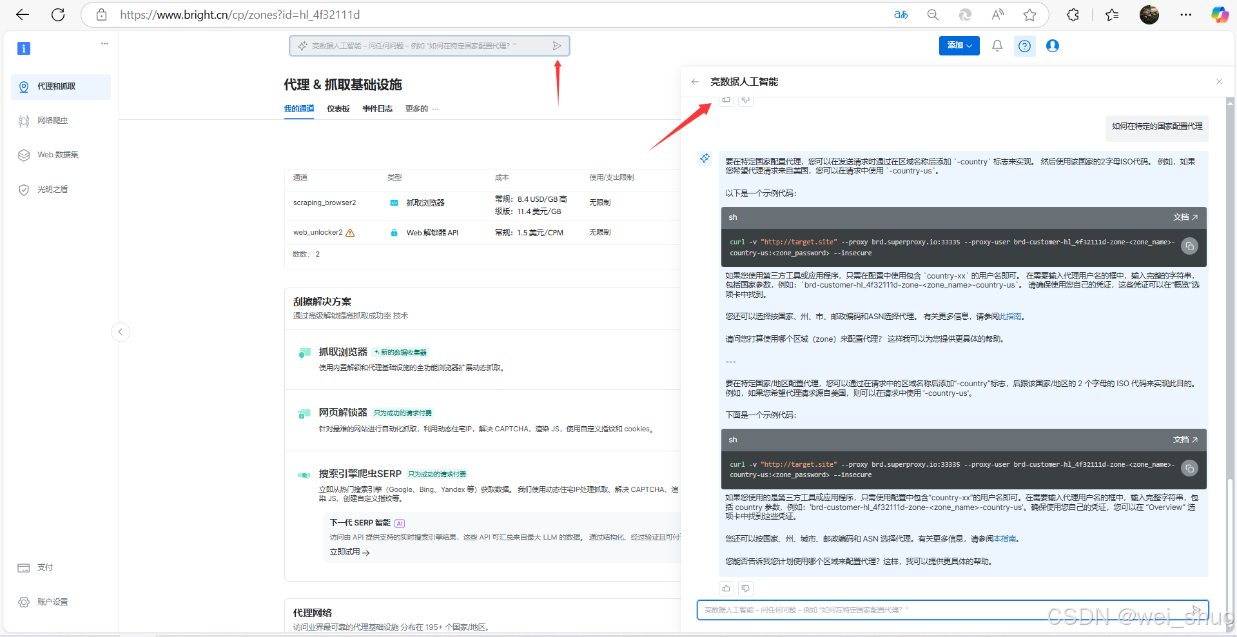Image resolution: width=1237 pixels, height=637 pixels.
Task: Click the browser address bar URL
Action: click(x=240, y=15)
